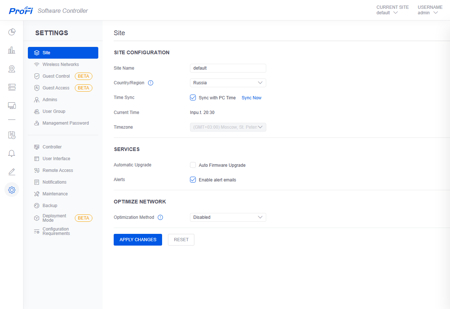This screenshot has height=309, width=450.
Task: Open the map location pin icon
Action: click(x=12, y=69)
